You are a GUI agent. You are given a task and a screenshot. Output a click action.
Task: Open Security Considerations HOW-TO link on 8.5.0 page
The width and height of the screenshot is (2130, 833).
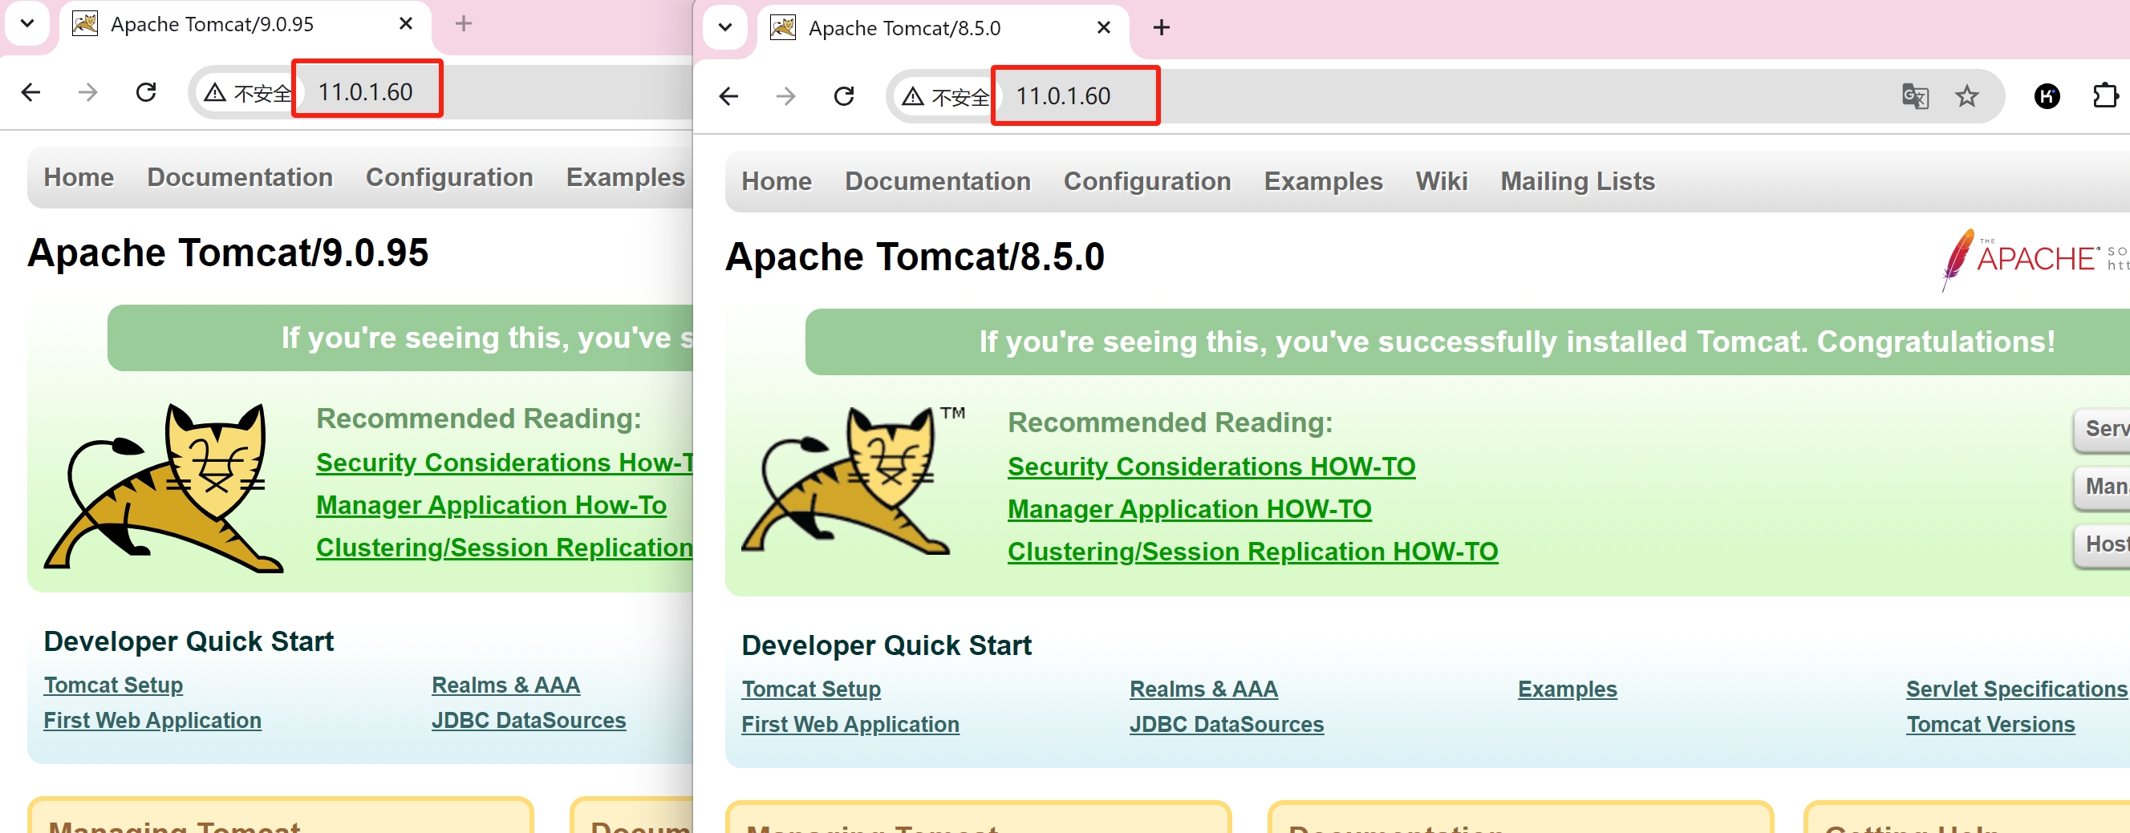[x=1211, y=466]
